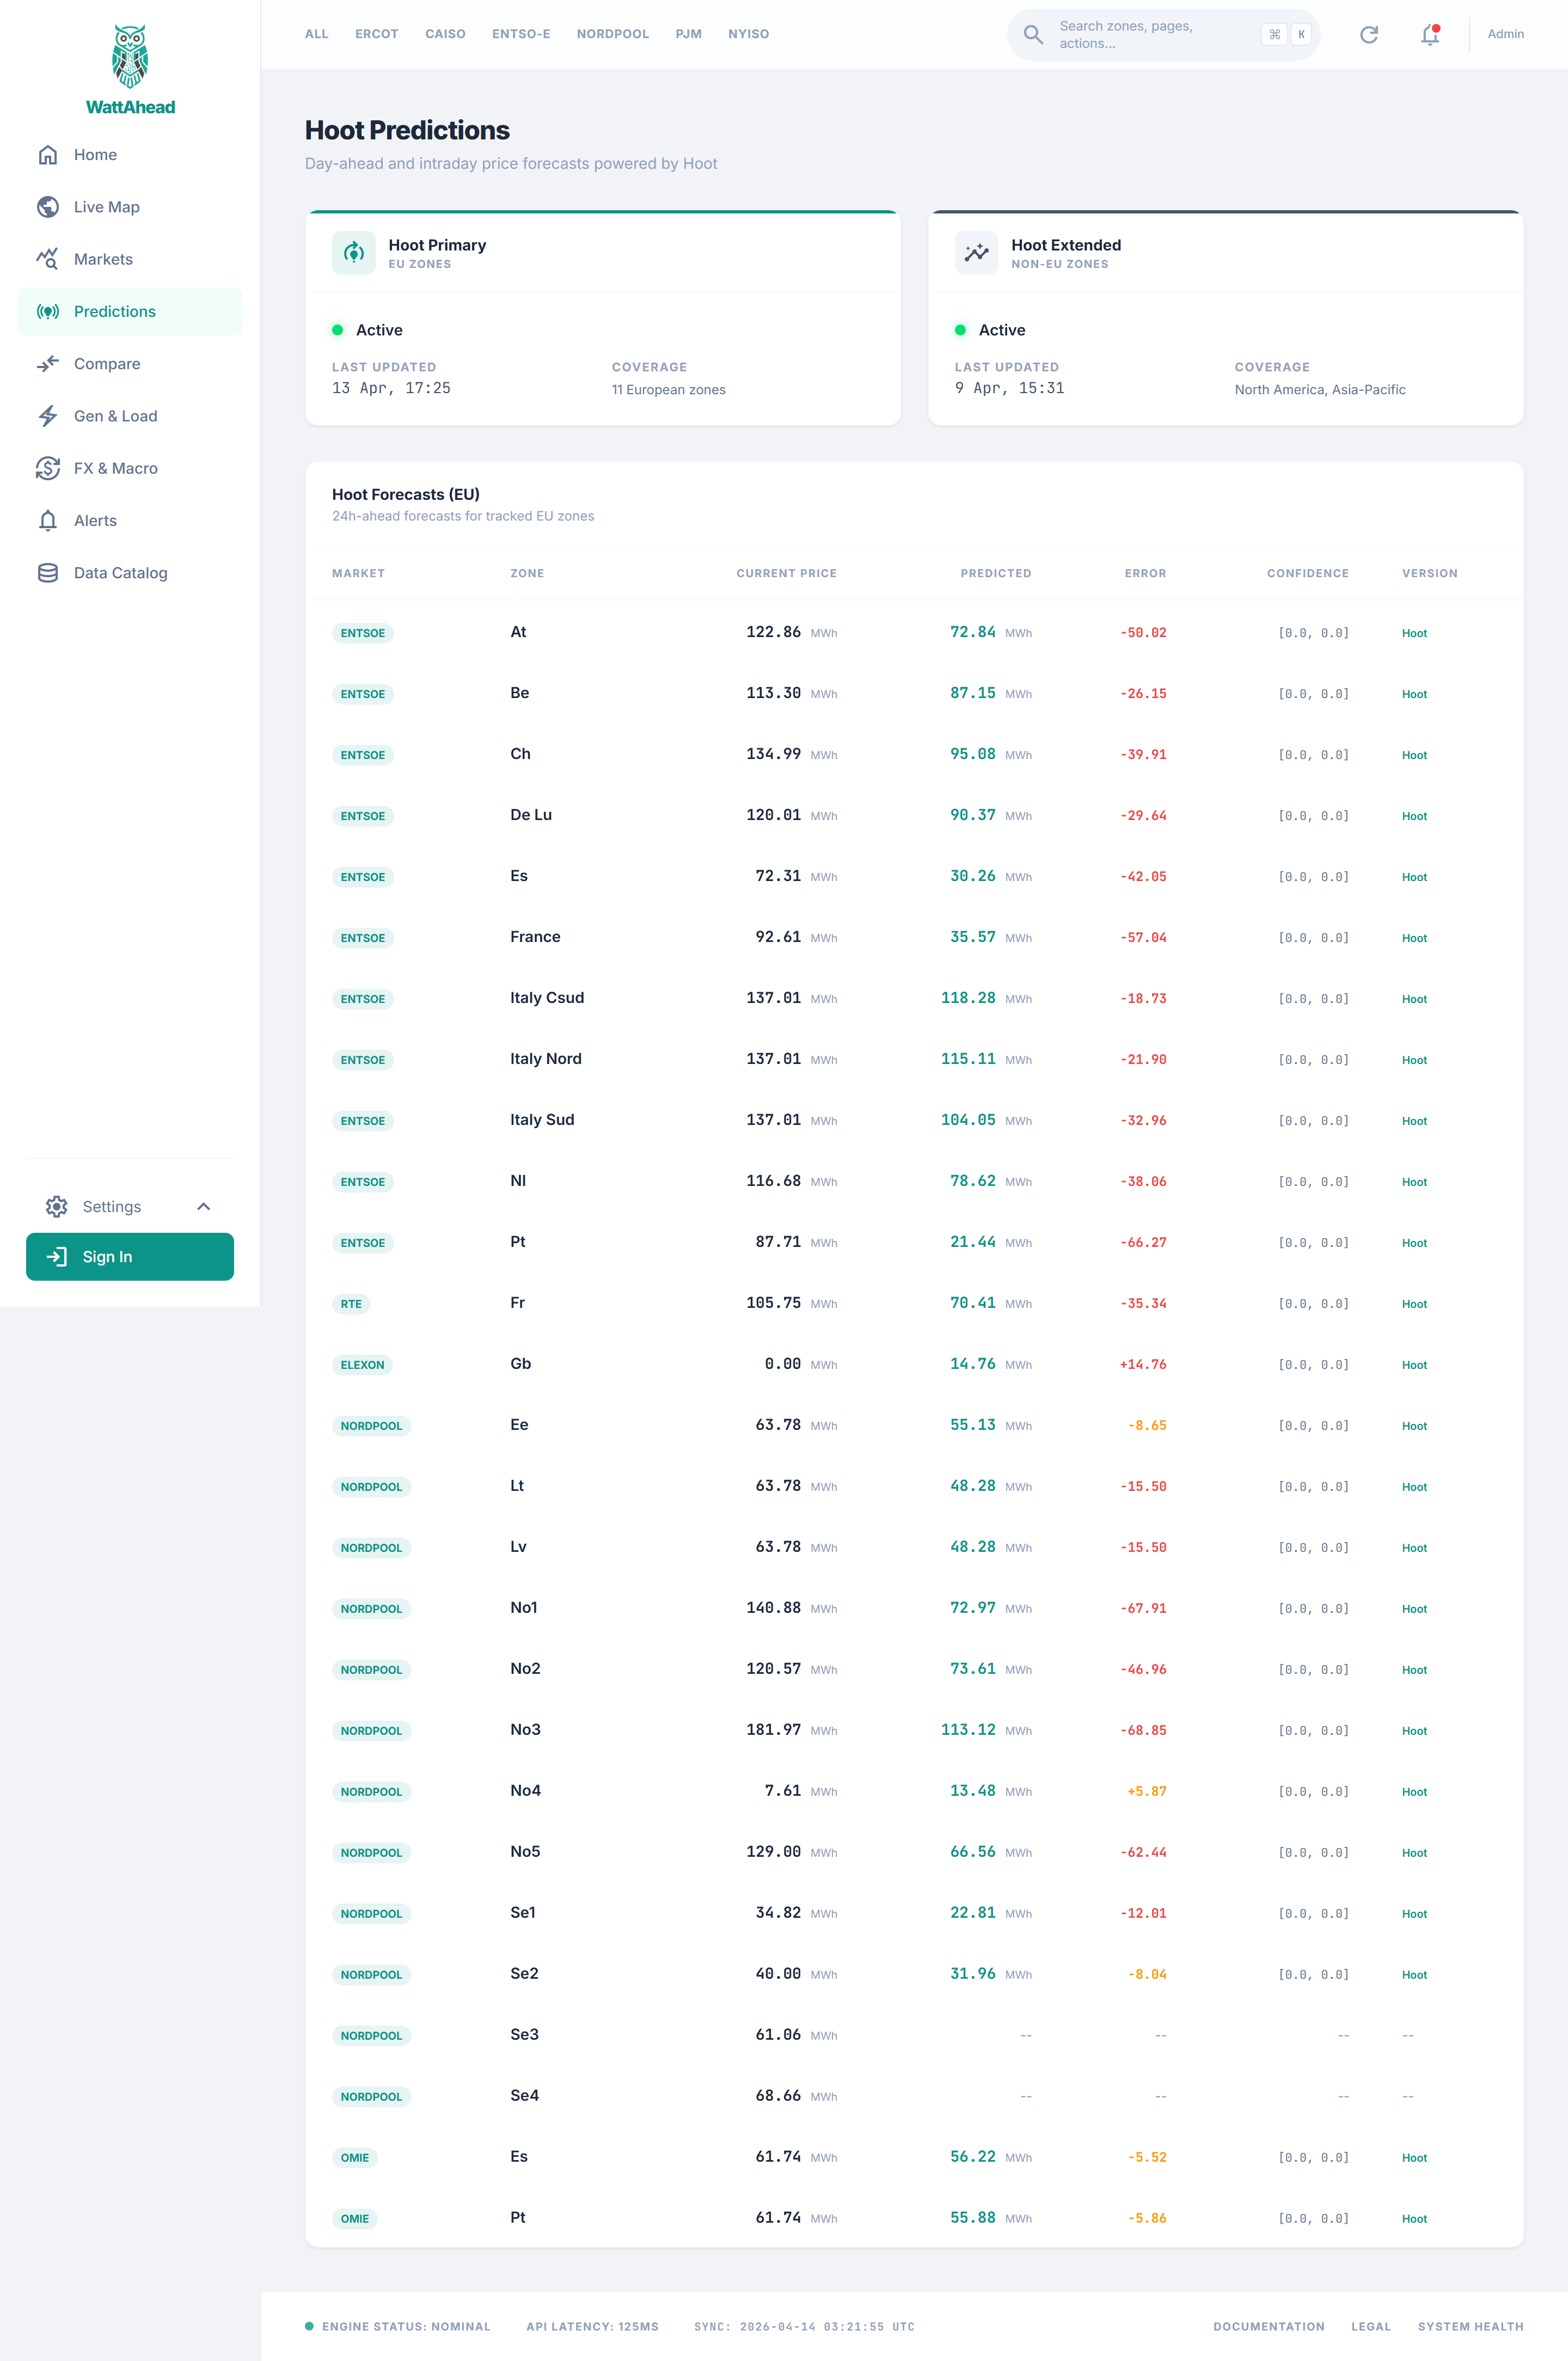
Task: Open FX & Macro currency icon
Action: (47, 468)
